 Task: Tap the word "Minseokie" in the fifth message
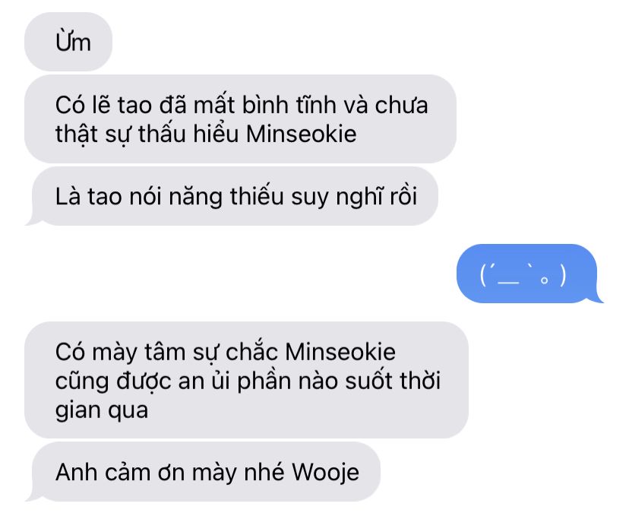click(340, 352)
